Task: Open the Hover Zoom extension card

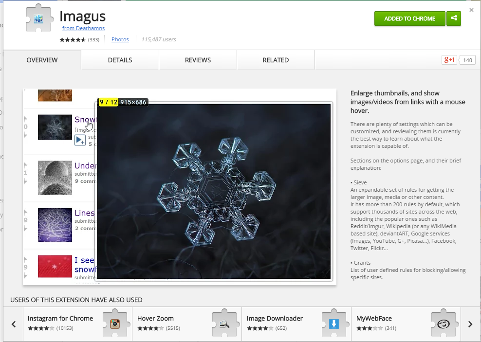Action: pyautogui.click(x=187, y=324)
